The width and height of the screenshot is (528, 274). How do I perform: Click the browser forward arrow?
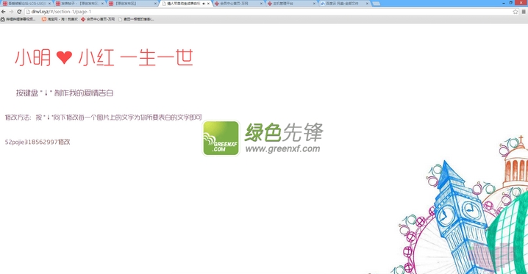11,12
